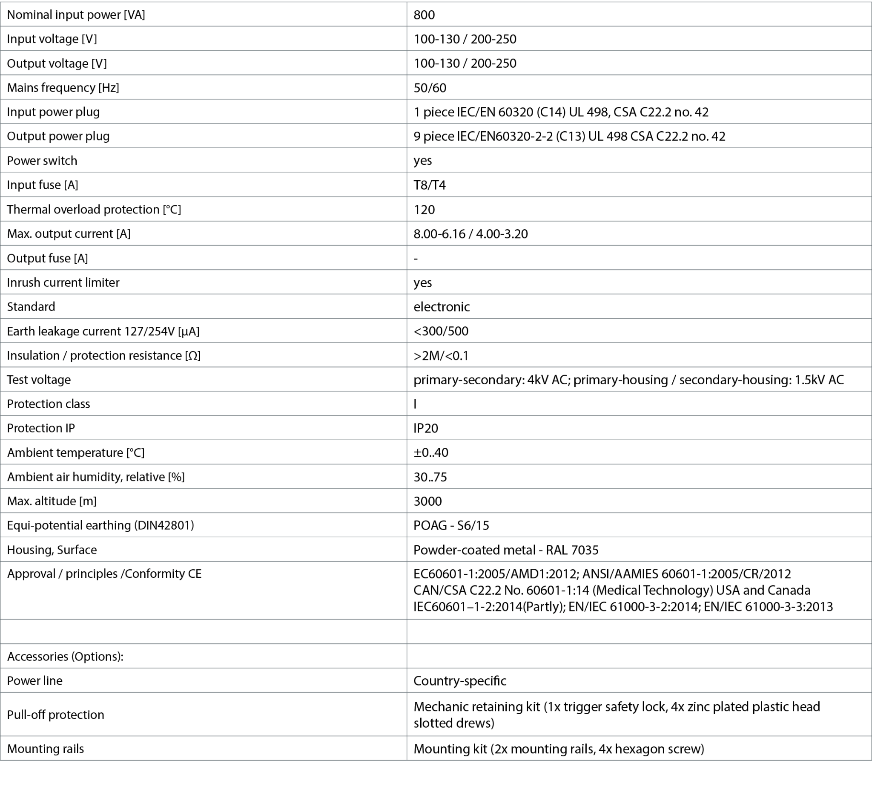Select 'Ambient air humidity, relative [%]' label

click(x=96, y=477)
